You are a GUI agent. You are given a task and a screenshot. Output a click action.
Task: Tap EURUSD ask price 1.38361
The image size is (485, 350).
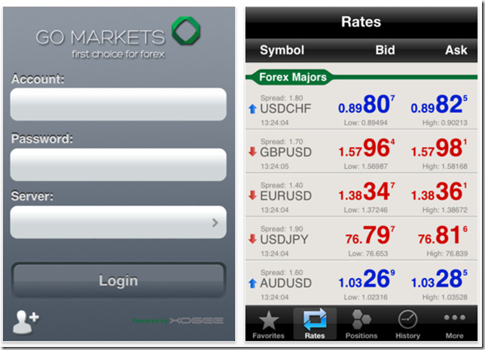pos(439,192)
